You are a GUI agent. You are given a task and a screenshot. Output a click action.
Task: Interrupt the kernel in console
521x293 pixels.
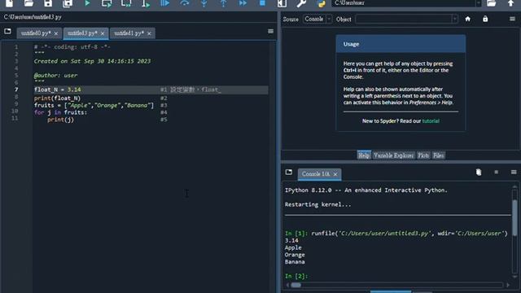[496, 172]
